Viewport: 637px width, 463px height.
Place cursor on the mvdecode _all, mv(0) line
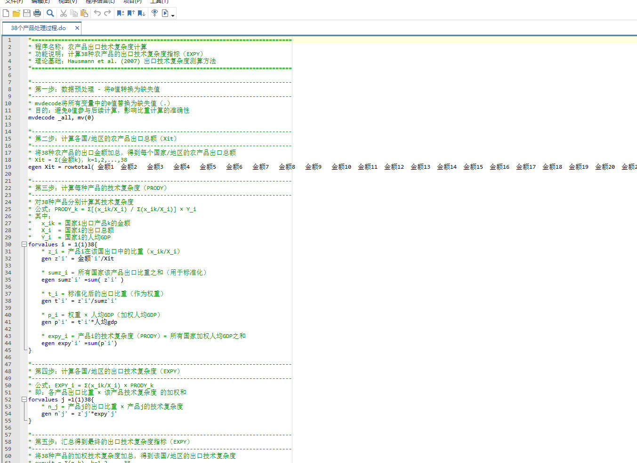pyautogui.click(x=61, y=118)
